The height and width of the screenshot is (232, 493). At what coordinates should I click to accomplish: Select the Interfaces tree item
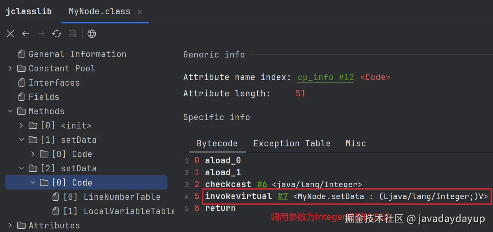pyautogui.click(x=54, y=83)
